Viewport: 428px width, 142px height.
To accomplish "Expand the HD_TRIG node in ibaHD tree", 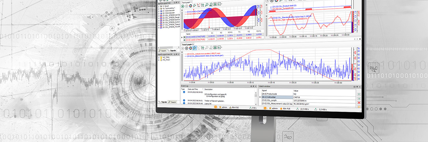I will (x=158, y=57).
